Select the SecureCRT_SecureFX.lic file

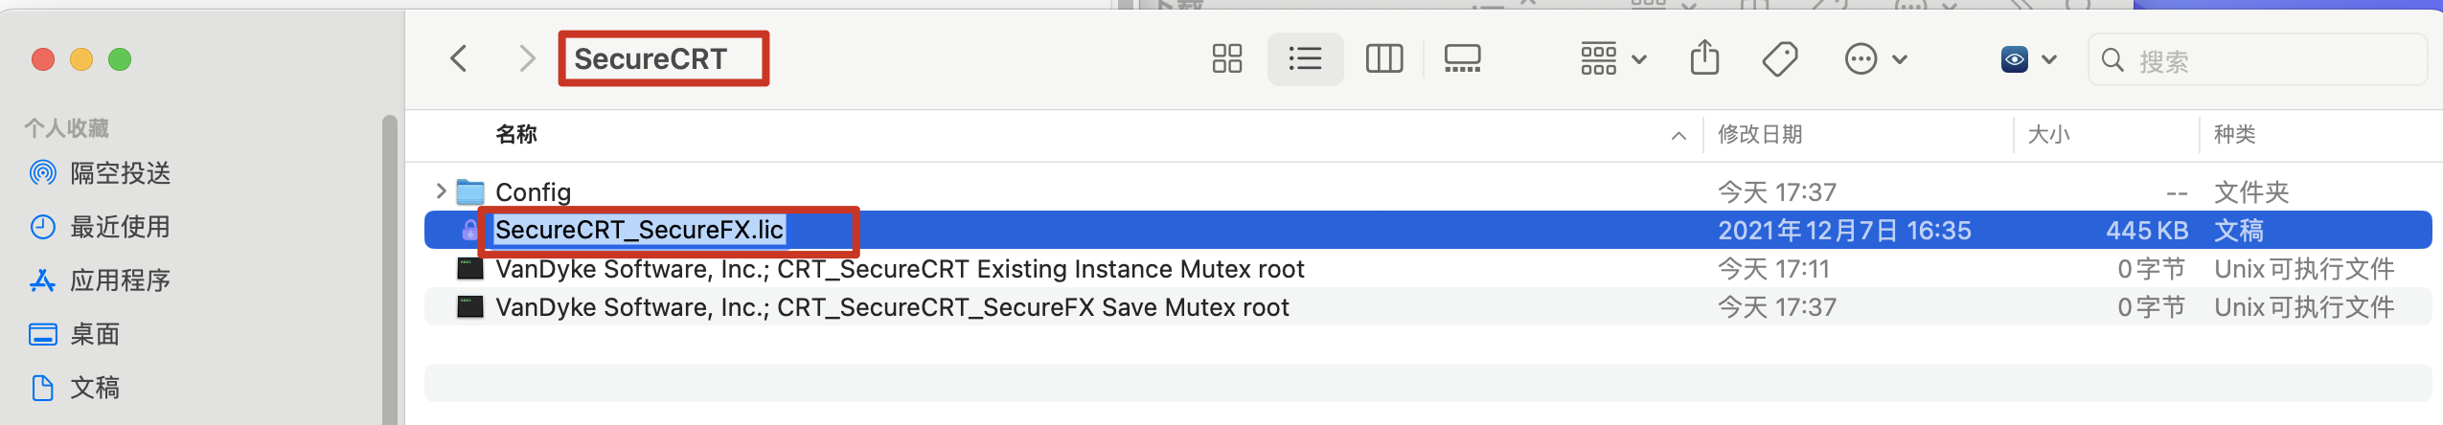(x=639, y=231)
